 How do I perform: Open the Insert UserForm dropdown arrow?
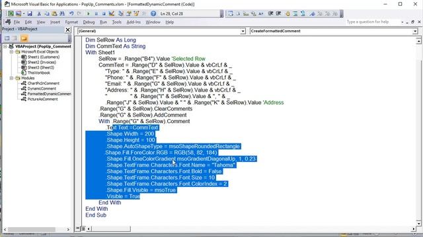point(24,13)
